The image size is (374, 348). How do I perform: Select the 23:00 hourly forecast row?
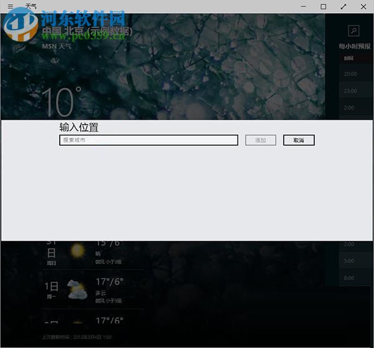pyautogui.click(x=356, y=91)
